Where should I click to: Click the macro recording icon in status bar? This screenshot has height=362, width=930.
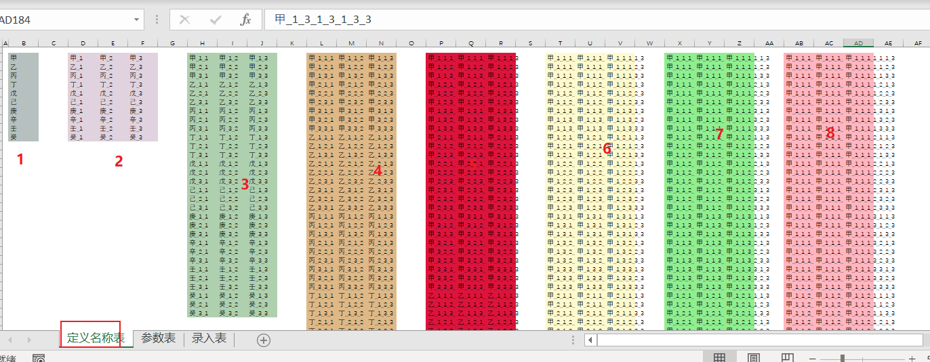coord(39,358)
